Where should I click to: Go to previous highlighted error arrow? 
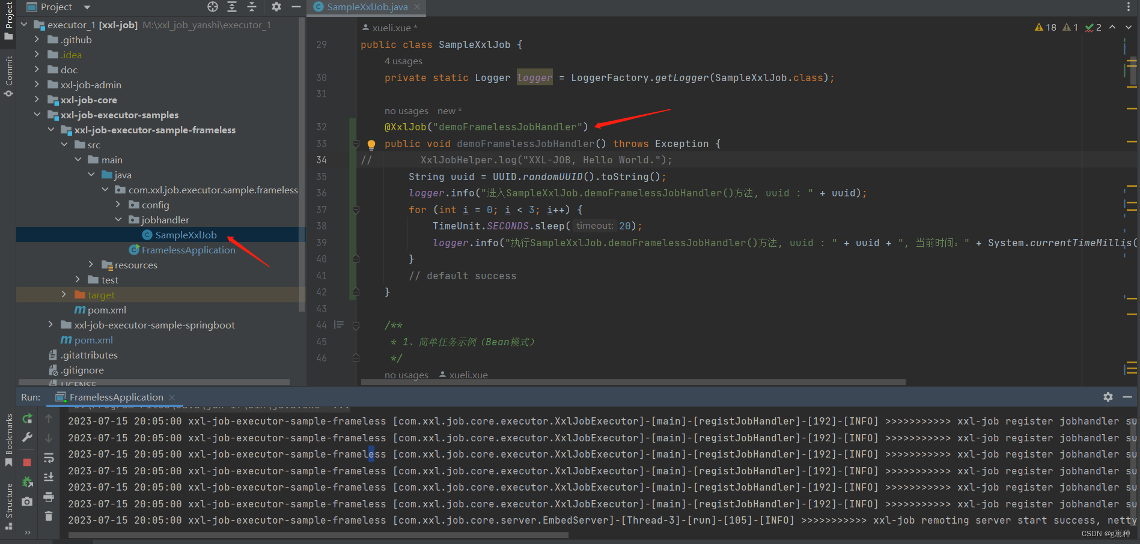click(1112, 27)
